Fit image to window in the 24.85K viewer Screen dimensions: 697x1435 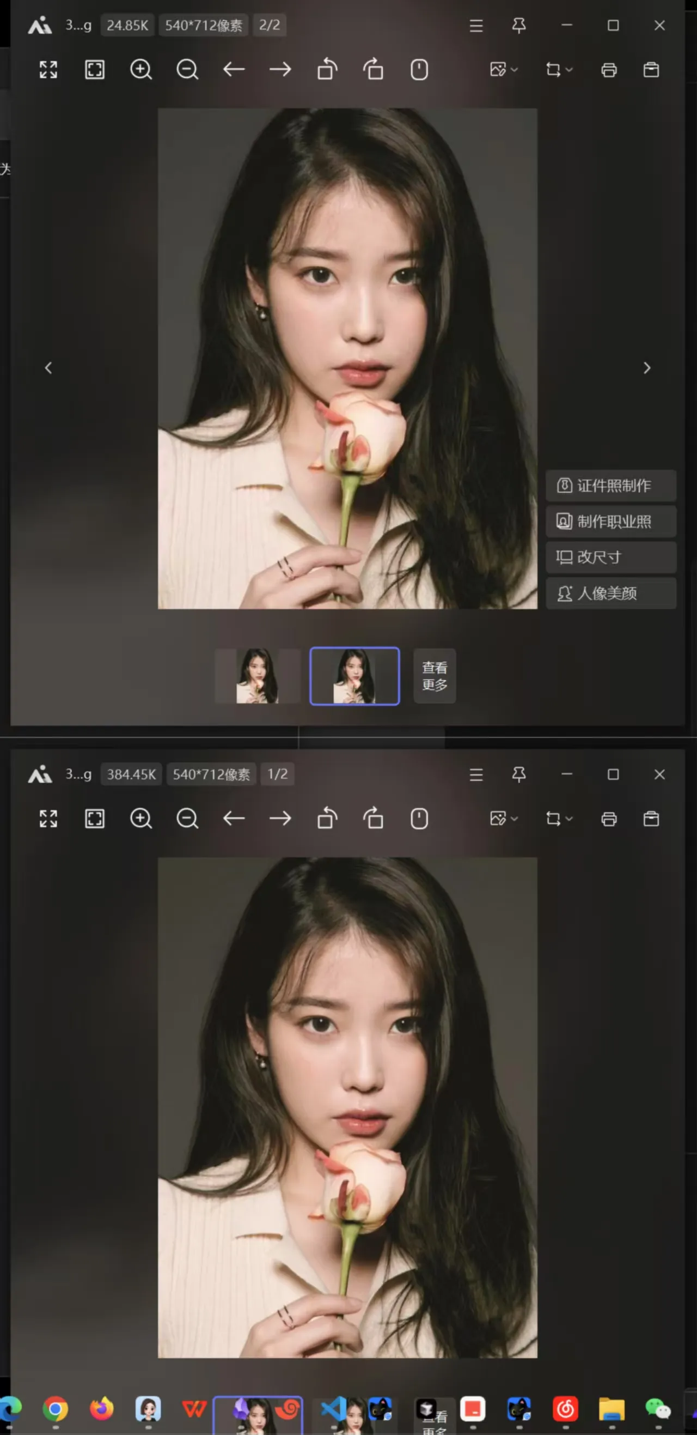[x=95, y=70]
